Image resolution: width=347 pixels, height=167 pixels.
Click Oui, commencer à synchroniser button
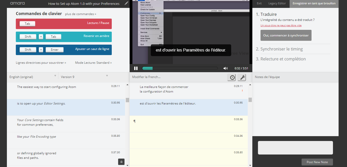point(286,35)
